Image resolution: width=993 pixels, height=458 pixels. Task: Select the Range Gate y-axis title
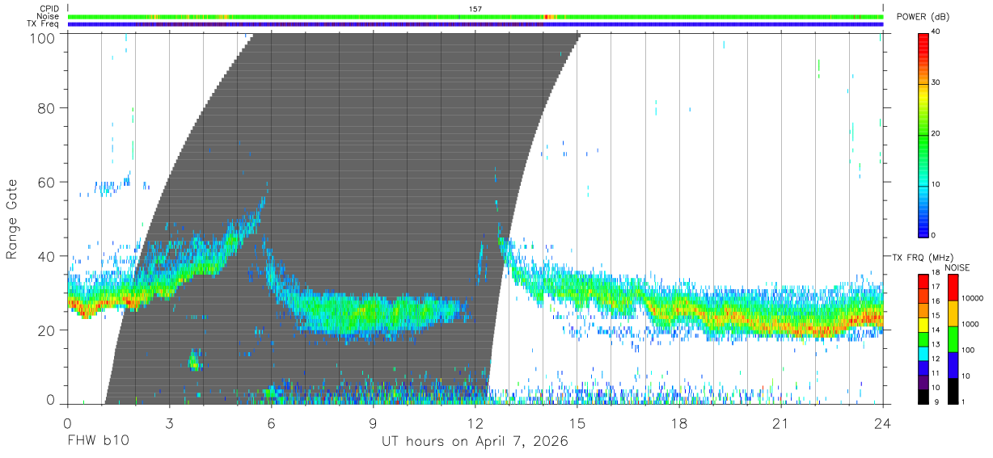coord(13,219)
